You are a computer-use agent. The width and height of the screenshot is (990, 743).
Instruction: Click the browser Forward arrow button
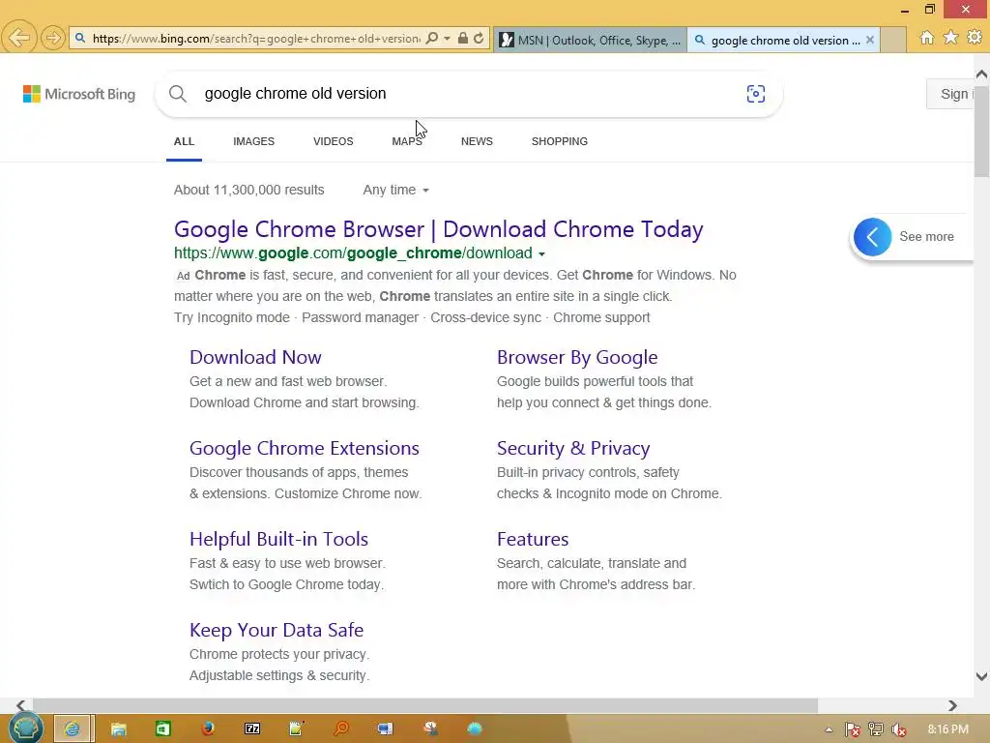click(53, 38)
